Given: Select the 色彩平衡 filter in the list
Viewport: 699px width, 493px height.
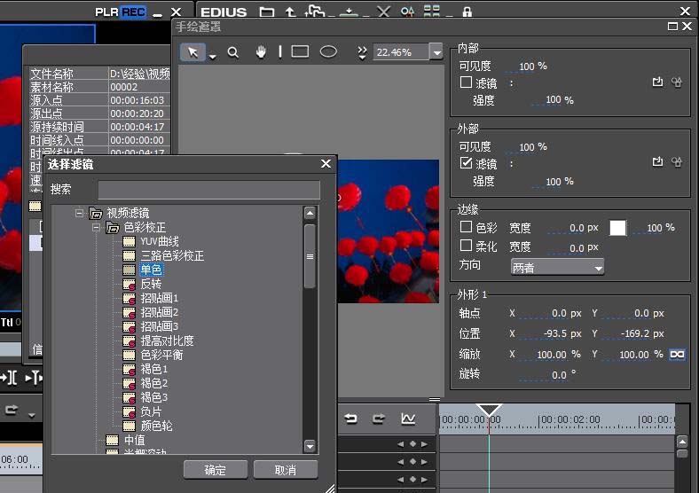Looking at the screenshot, I should (161, 355).
